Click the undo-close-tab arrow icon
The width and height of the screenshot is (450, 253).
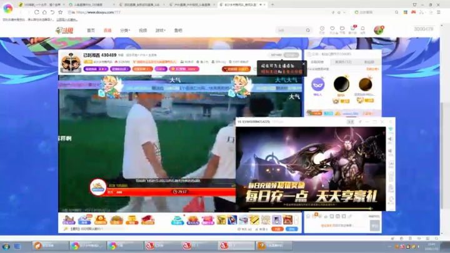(52, 12)
